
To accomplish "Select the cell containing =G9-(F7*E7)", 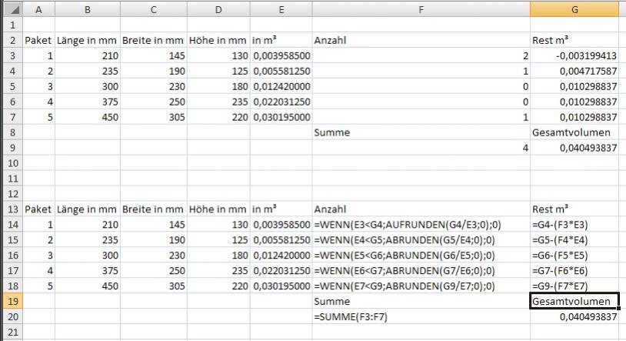I will (x=574, y=286).
